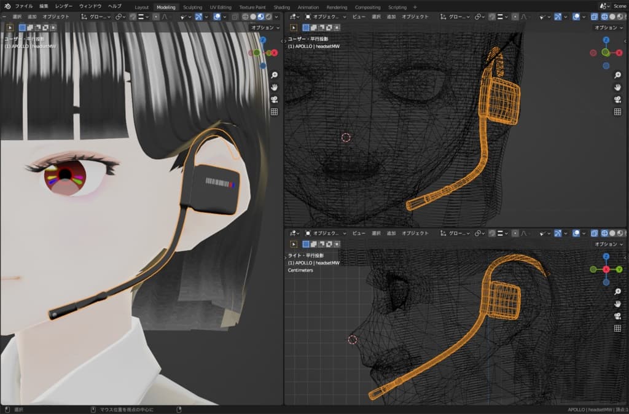Click the pan hand icon in the top-right viewport
Screen dimensions: 629x414
coord(617,87)
